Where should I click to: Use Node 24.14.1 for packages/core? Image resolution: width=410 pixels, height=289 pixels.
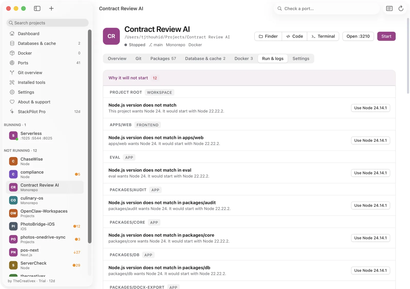point(371,238)
